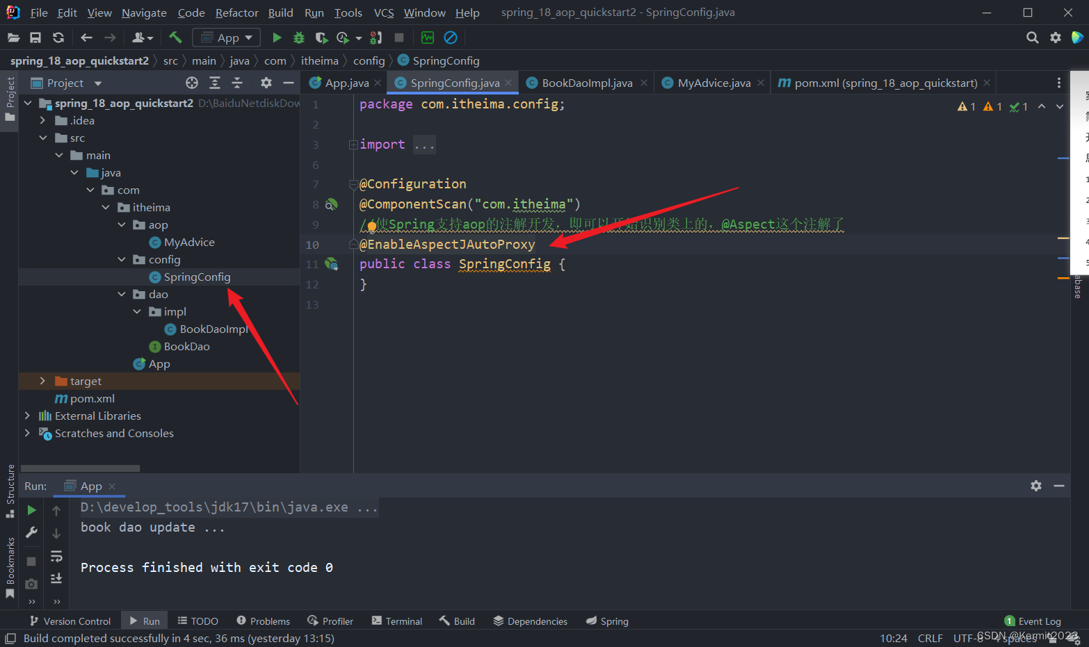This screenshot has height=647, width=1089.
Task: Go to next highlighted error arrow
Action: tap(1060, 106)
